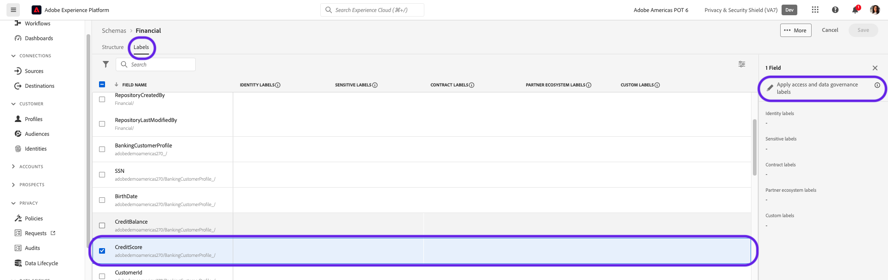Expand the Prospects sidebar section
888x280 pixels.
click(x=13, y=185)
